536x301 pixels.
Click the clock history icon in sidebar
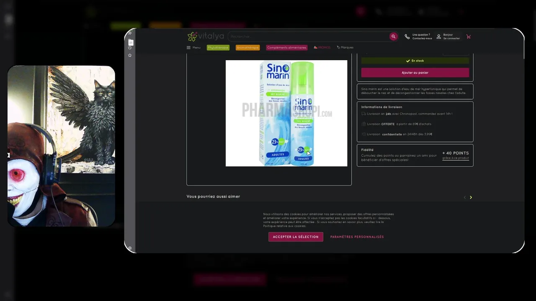pos(130,48)
